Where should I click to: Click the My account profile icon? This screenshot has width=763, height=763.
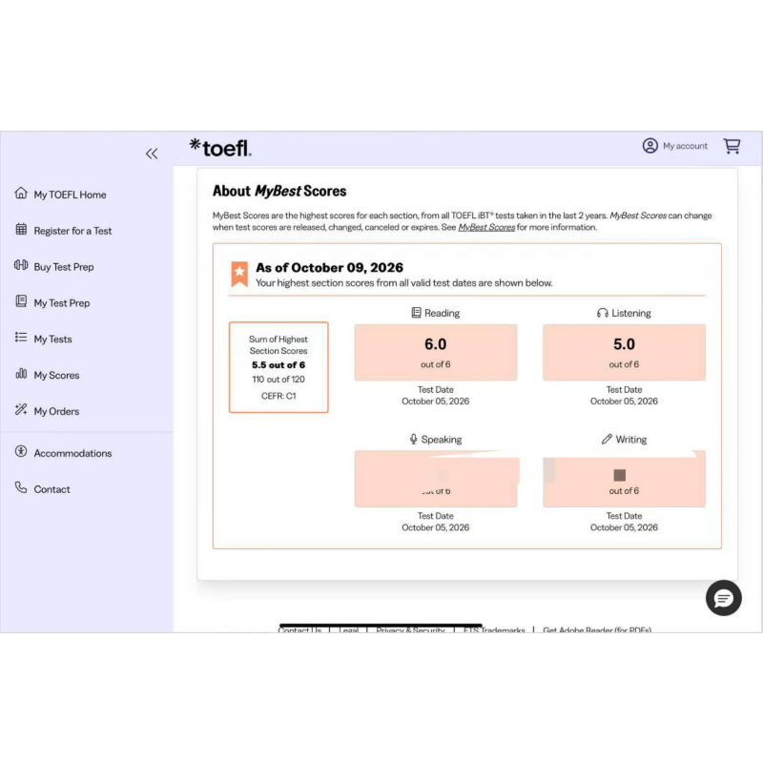coord(650,146)
